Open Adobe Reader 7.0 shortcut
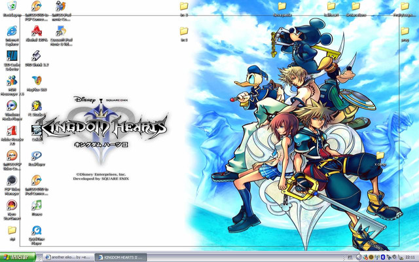Screen dimensions: 419x262 [12, 132]
